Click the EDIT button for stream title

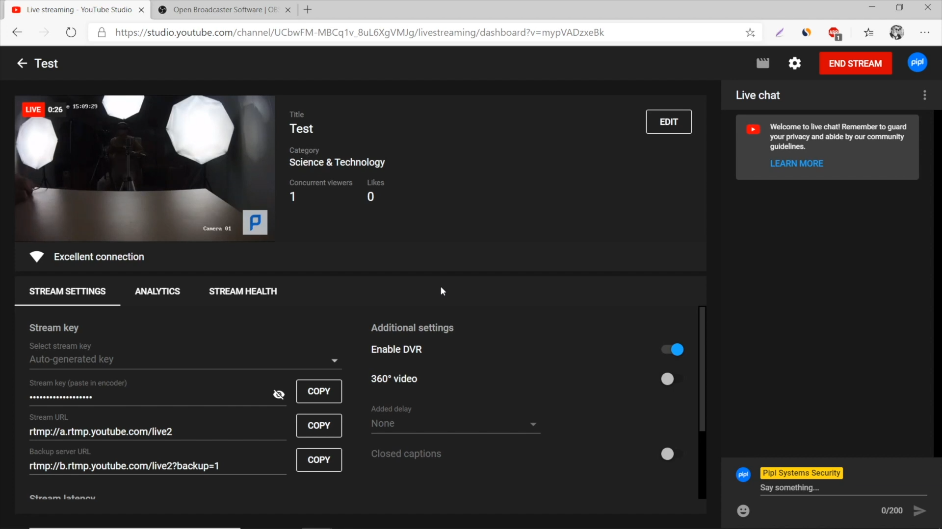669,122
